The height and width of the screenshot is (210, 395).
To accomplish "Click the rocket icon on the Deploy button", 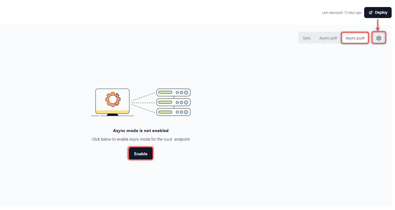I will tap(370, 13).
